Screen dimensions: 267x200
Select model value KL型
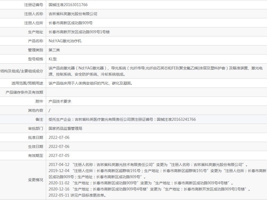[x=52, y=59]
